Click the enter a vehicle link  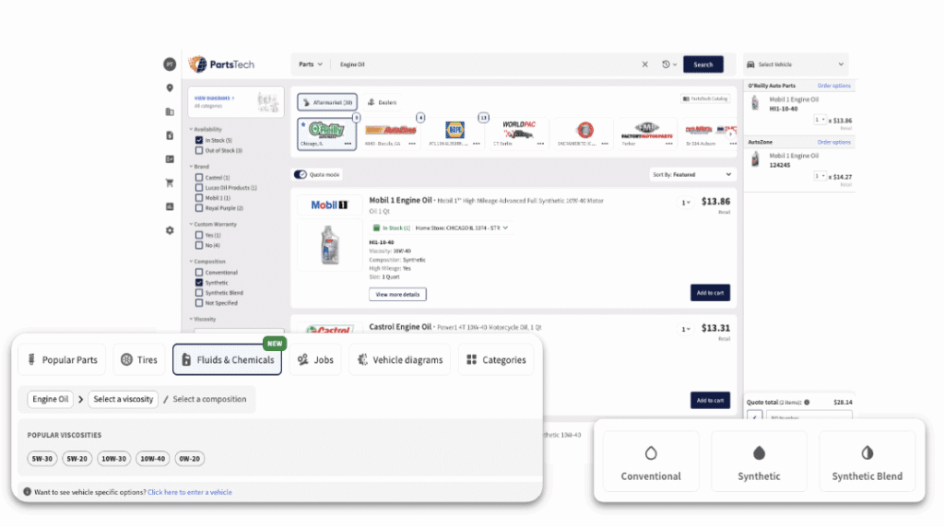point(190,492)
